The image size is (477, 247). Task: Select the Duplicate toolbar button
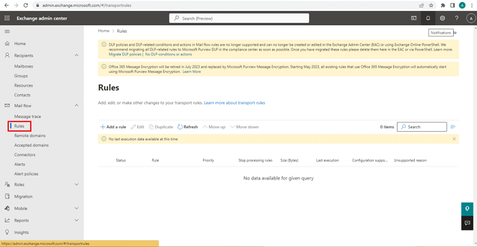pyautogui.click(x=161, y=127)
